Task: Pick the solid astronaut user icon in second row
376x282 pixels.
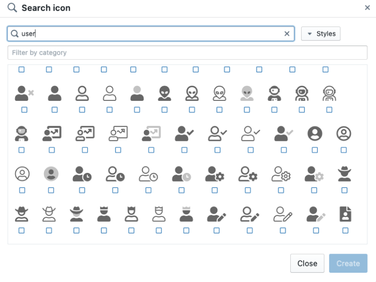Action: pos(274,94)
